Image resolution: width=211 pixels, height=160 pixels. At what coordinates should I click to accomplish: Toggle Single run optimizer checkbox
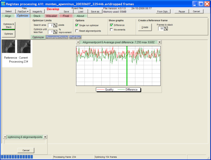tap(77, 25)
